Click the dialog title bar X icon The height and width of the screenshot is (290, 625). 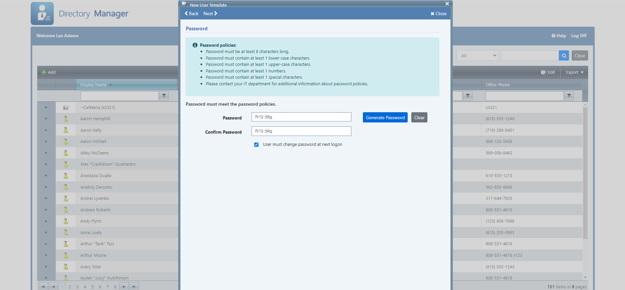click(447, 4)
